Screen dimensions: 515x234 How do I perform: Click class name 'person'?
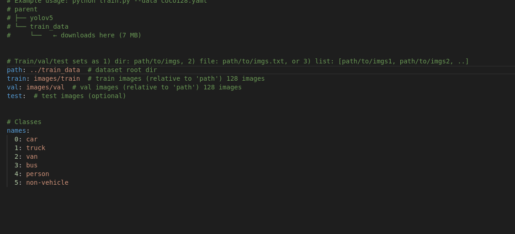point(37,174)
